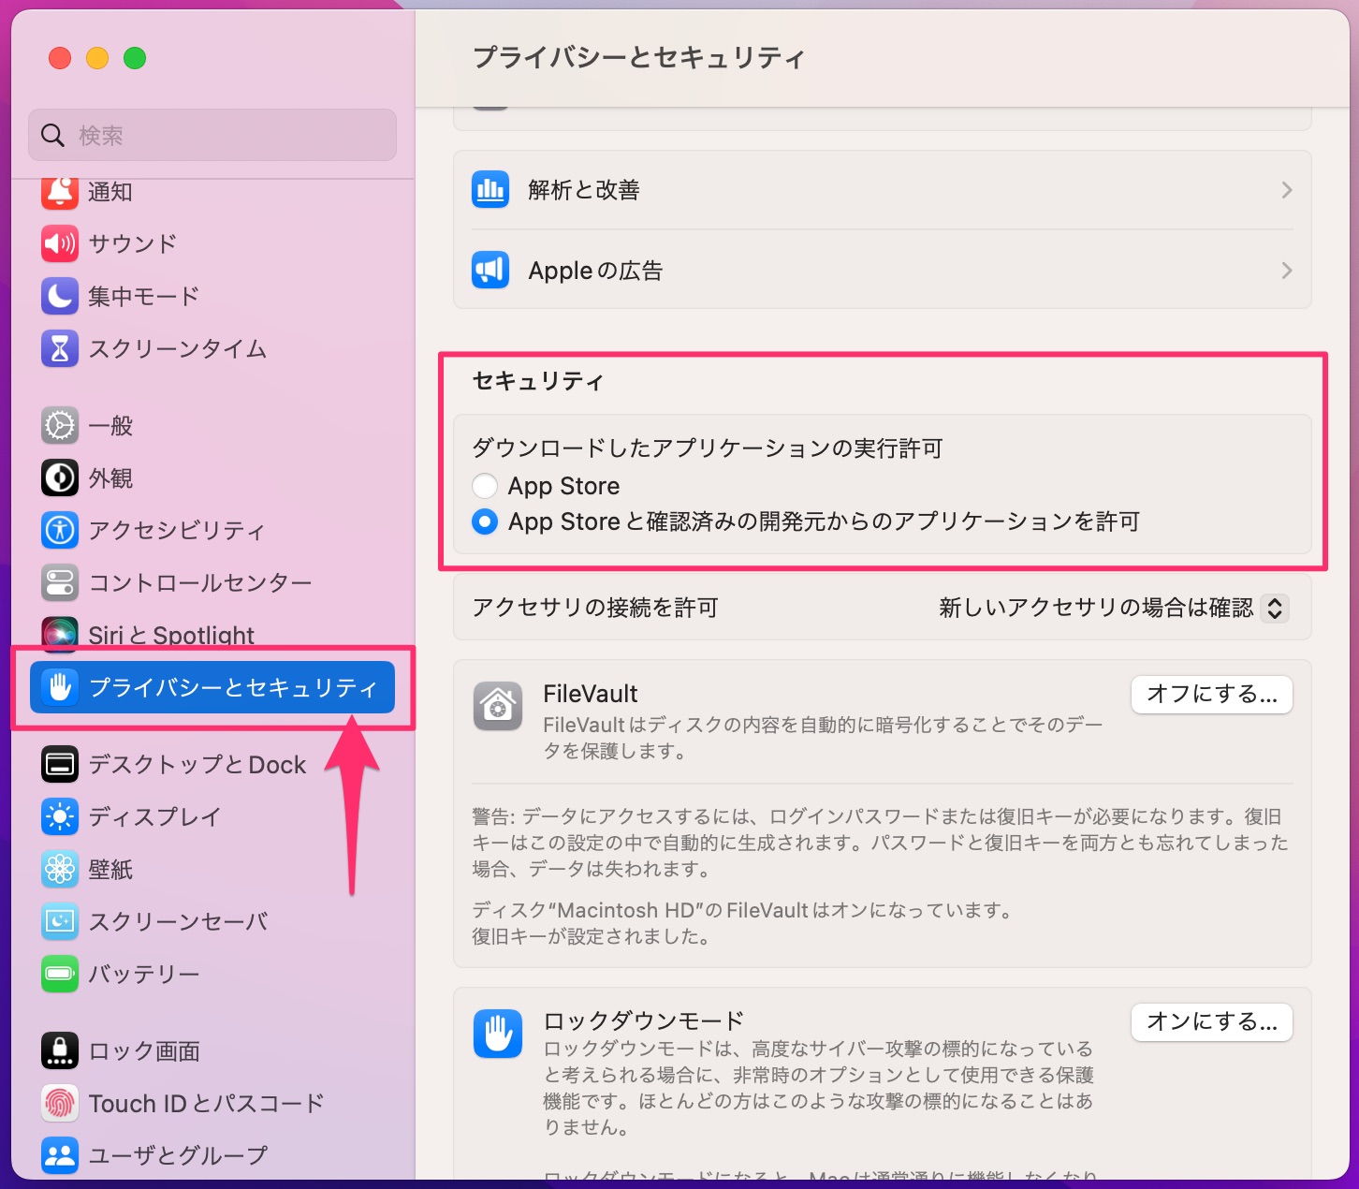Select the App Store only radio button
The height and width of the screenshot is (1189, 1359).
(485, 486)
